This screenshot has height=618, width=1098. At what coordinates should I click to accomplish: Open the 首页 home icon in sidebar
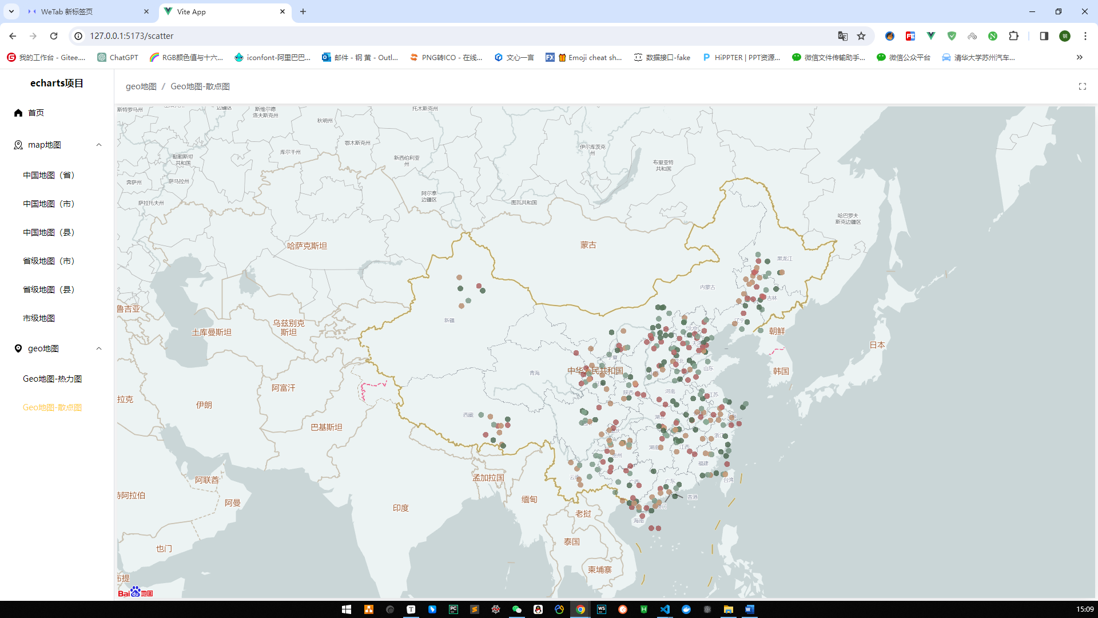click(x=18, y=113)
